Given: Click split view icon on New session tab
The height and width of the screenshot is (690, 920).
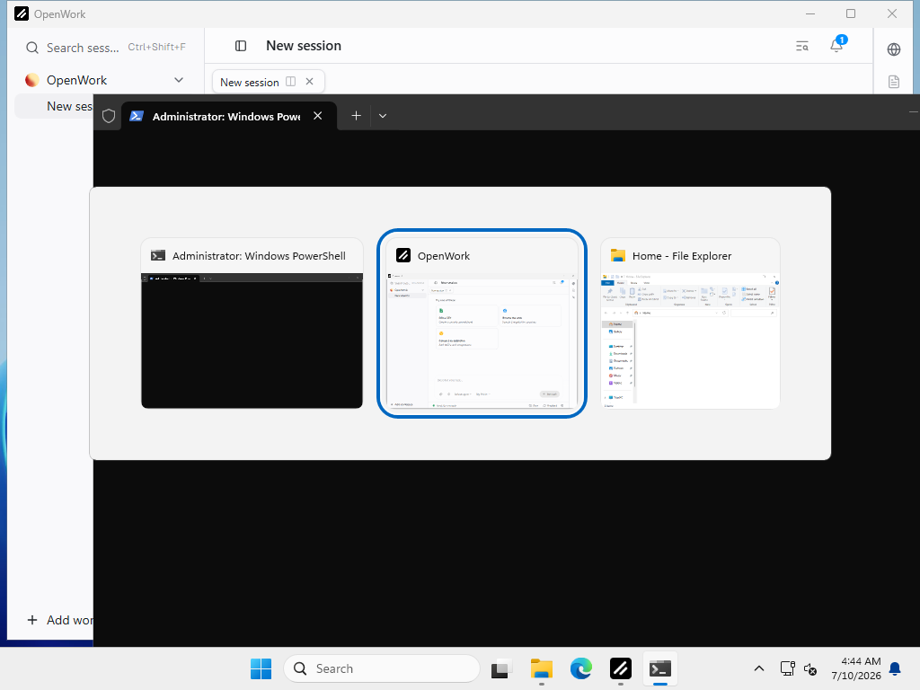Looking at the screenshot, I should tap(290, 82).
